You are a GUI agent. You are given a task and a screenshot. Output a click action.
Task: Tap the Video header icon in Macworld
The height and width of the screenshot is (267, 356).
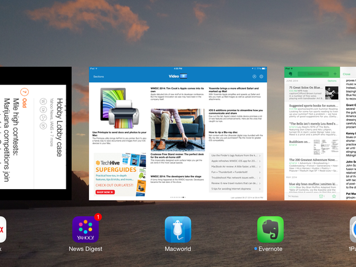coord(184,76)
